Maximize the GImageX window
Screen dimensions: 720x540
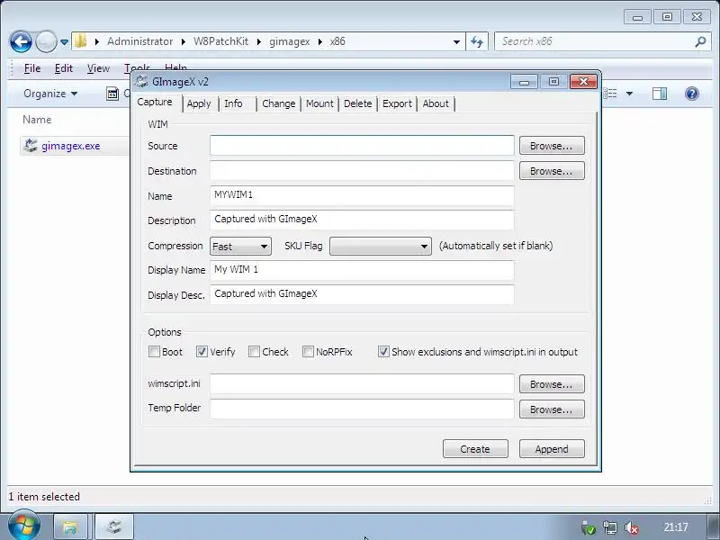point(553,82)
